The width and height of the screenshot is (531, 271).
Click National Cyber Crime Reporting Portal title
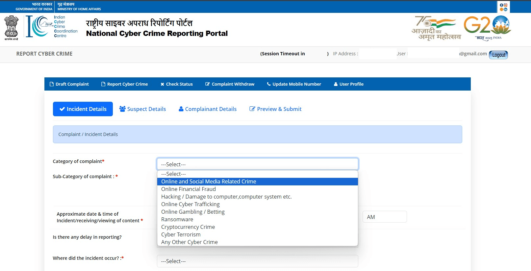point(157,33)
